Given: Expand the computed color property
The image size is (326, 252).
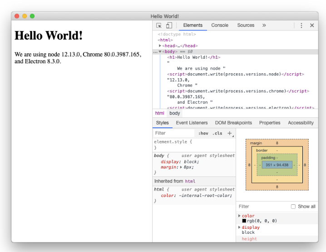Looking at the screenshot, I should coord(239,216).
